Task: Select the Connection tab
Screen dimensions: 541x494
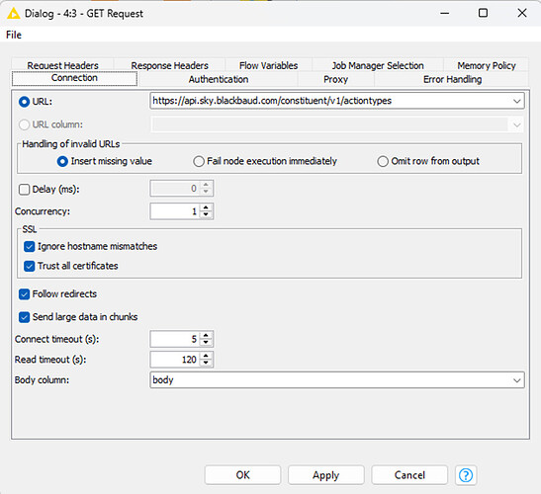Action: click(74, 78)
